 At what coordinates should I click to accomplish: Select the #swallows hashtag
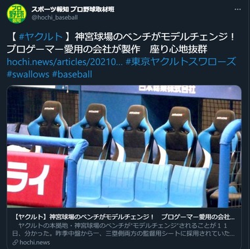coord(28,74)
